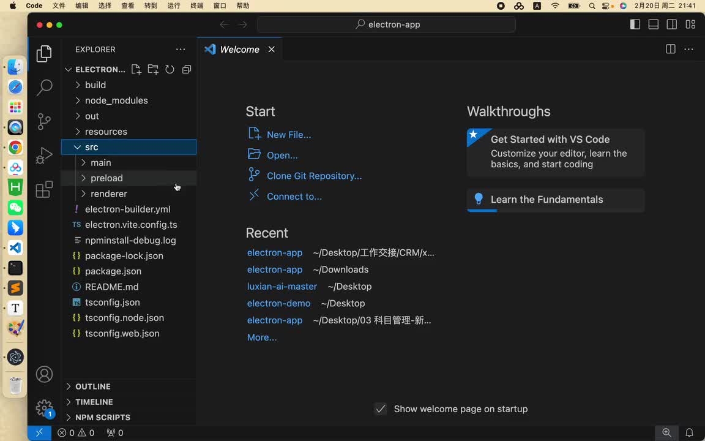This screenshot has width=705, height=441.
Task: Go back using title bar arrow
Action: pyautogui.click(x=225, y=24)
